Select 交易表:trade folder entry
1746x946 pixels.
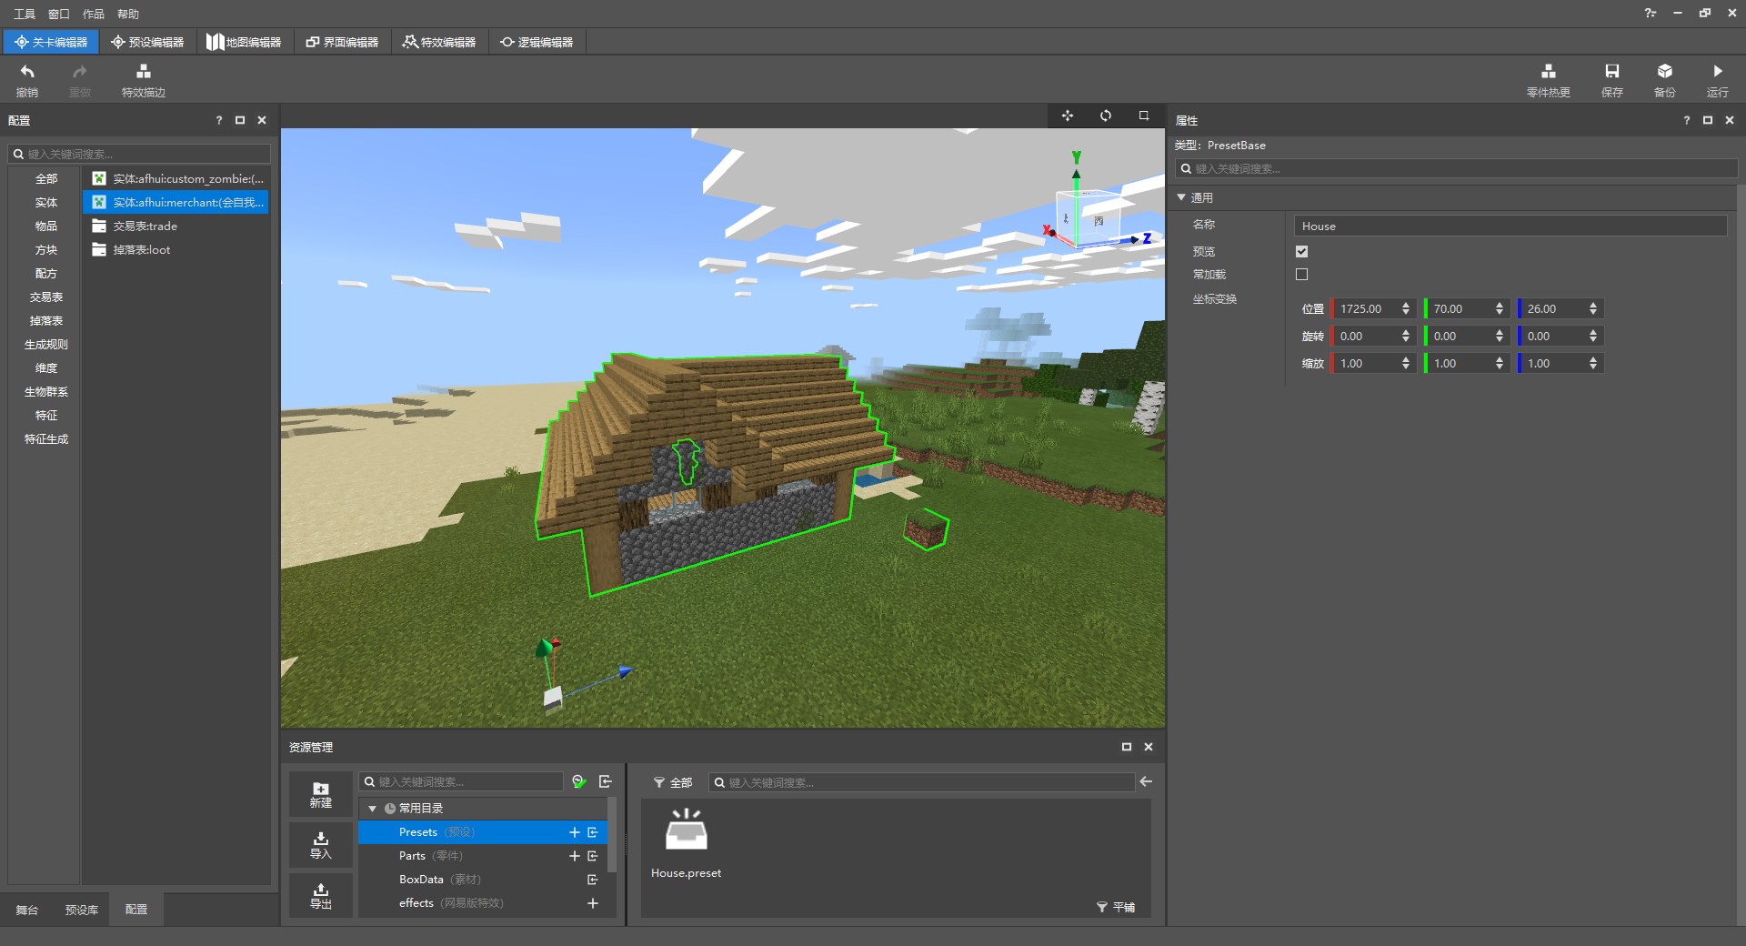(177, 226)
